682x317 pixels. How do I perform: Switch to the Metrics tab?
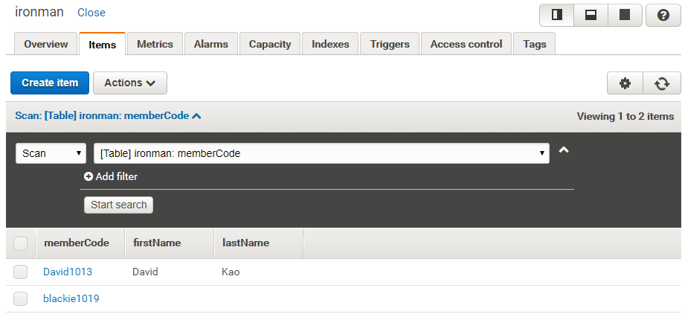tap(155, 44)
